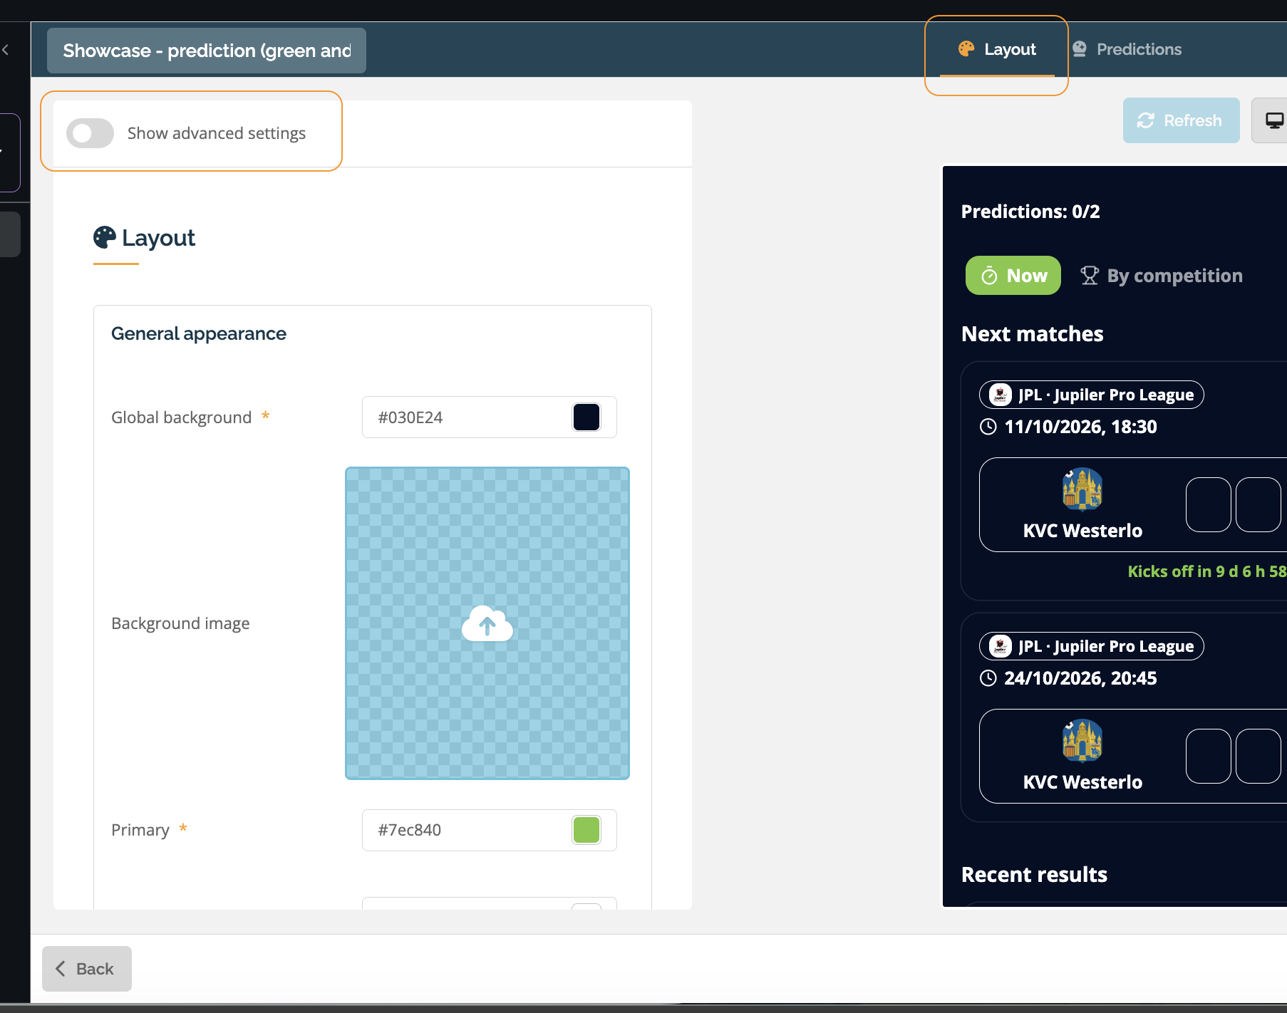The height and width of the screenshot is (1013, 1287).
Task: Select the desktop preview icon
Action: coord(1274,120)
